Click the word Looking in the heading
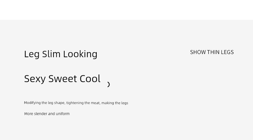 tap(80, 54)
